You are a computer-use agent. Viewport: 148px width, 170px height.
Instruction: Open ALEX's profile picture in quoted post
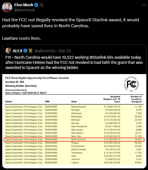(8, 51)
